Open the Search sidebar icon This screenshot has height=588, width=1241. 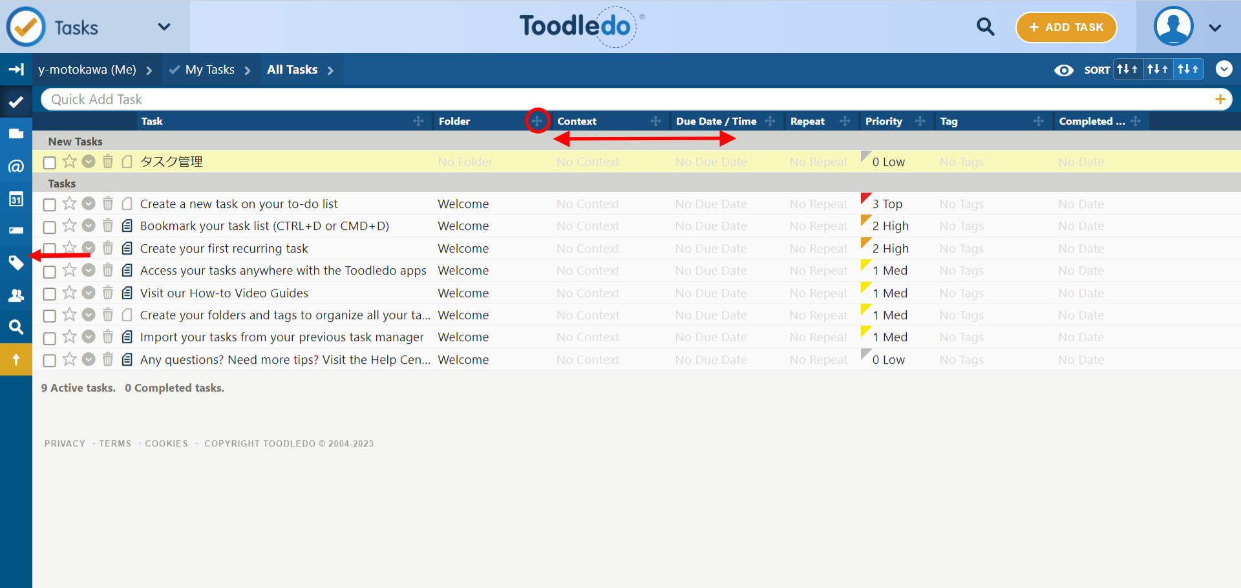click(x=16, y=327)
